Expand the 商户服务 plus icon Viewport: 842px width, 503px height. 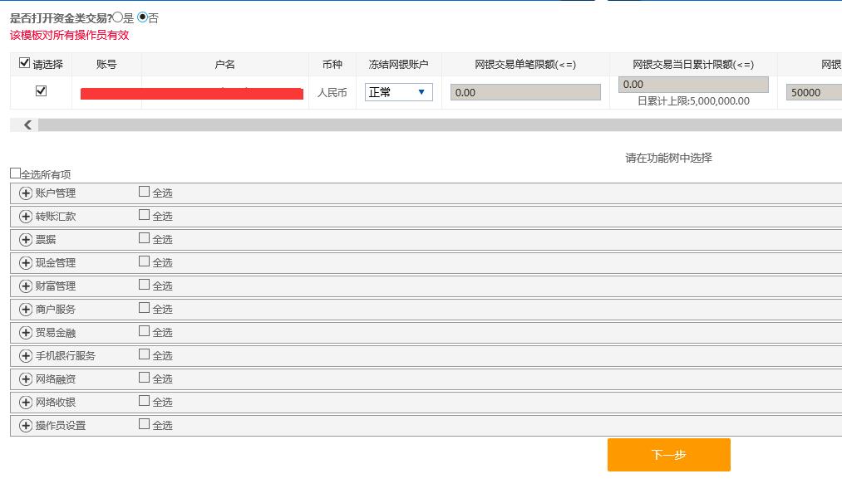[x=26, y=310]
